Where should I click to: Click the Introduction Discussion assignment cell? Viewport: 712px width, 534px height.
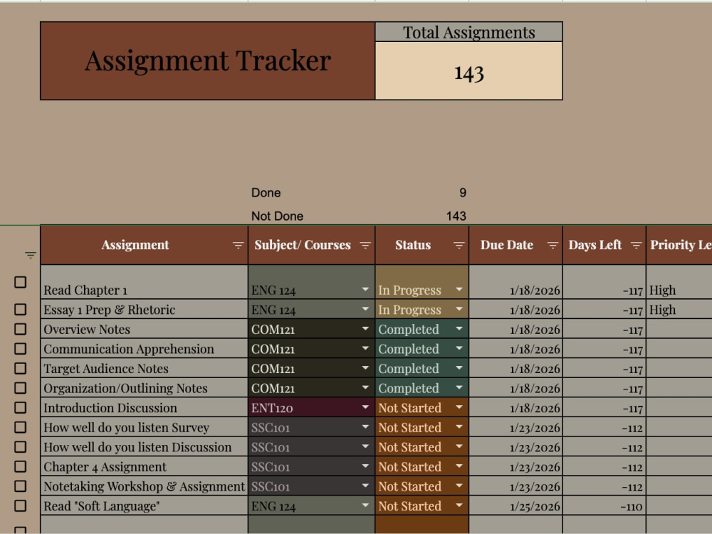click(x=144, y=407)
